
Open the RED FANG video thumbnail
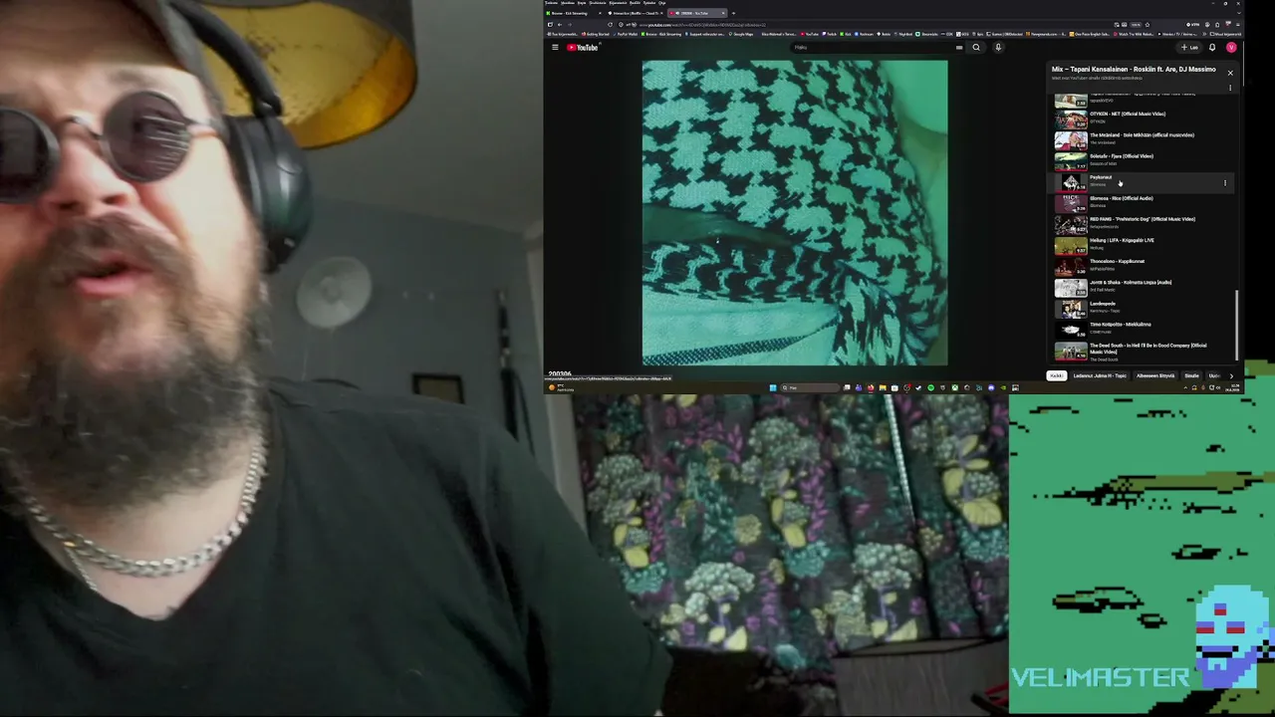[1071, 223]
